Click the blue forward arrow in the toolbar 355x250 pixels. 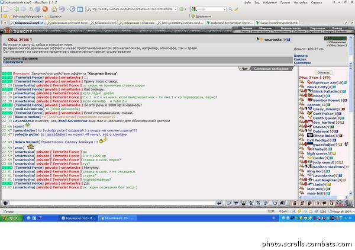23,9
